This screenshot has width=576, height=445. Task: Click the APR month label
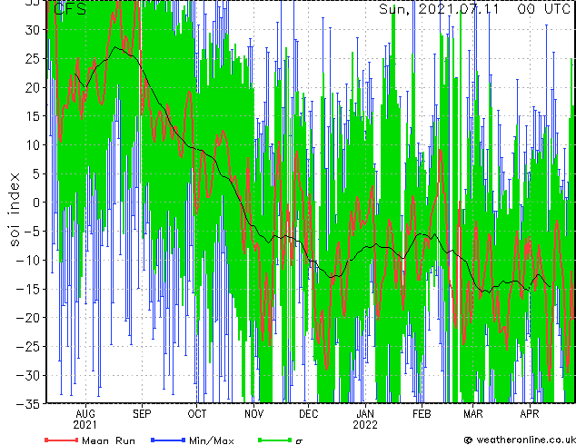click(530, 414)
